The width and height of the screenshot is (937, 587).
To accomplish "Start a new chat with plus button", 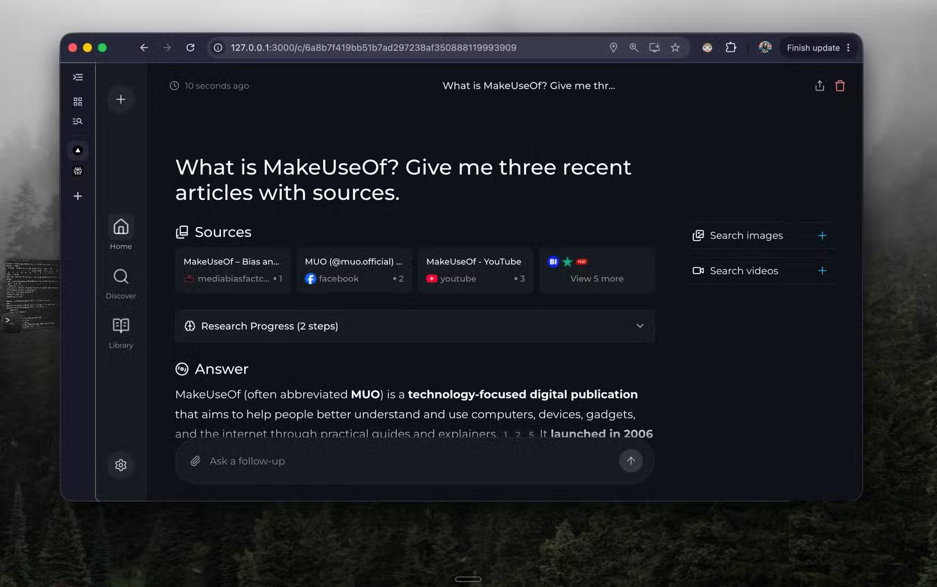I will [121, 99].
